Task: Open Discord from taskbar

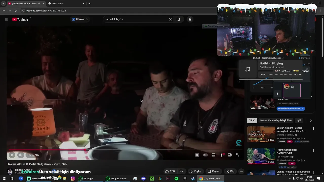Action: 143,179
